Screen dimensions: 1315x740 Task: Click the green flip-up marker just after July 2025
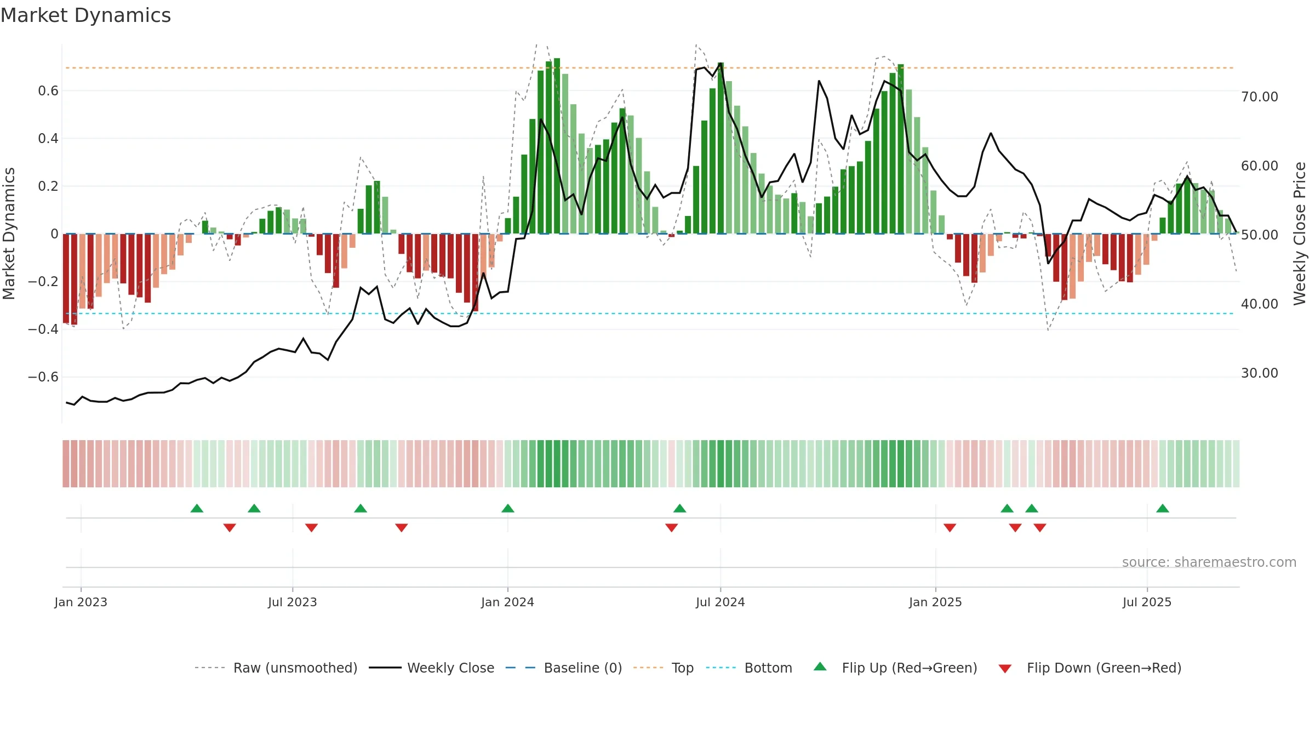[x=1163, y=508]
